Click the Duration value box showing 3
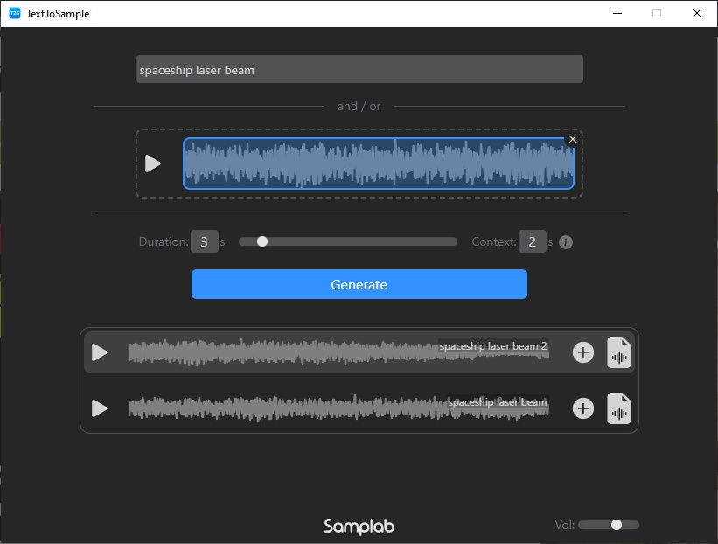Image resolution: width=718 pixels, height=544 pixels. (x=205, y=241)
